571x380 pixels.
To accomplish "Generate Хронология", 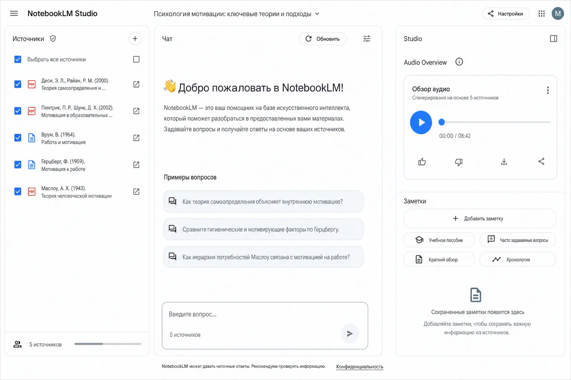I will (x=517, y=259).
